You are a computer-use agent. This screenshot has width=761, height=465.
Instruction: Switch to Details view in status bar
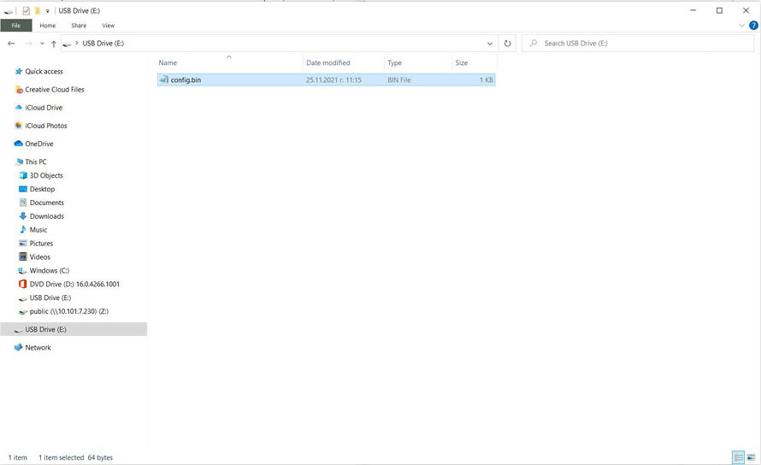pyautogui.click(x=738, y=457)
